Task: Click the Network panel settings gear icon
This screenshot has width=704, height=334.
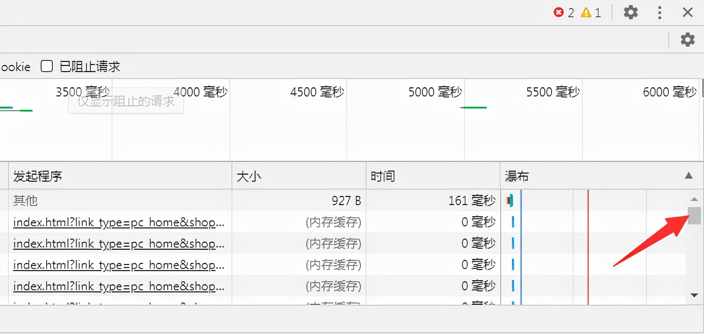Action: point(687,39)
